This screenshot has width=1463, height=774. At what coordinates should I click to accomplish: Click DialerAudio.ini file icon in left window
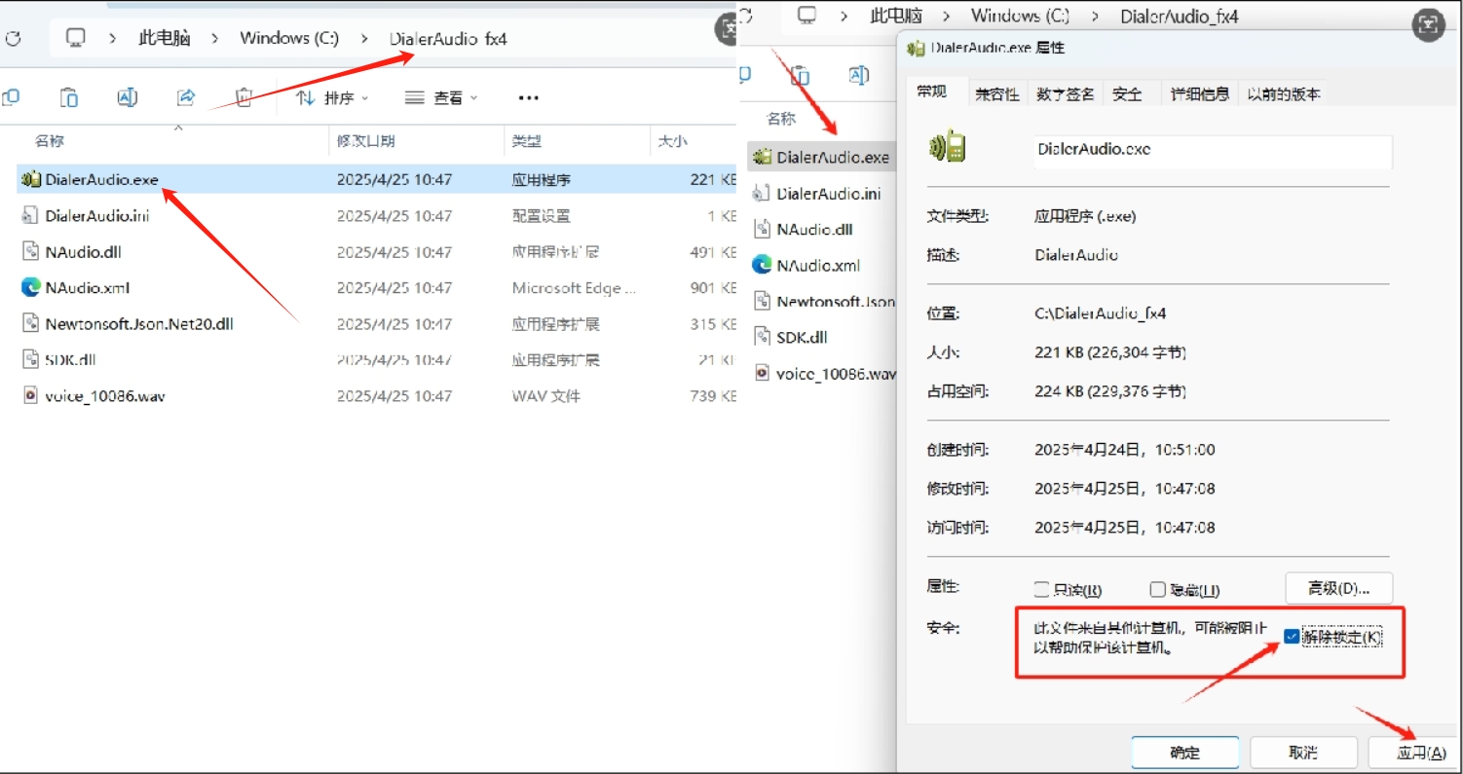[31, 215]
